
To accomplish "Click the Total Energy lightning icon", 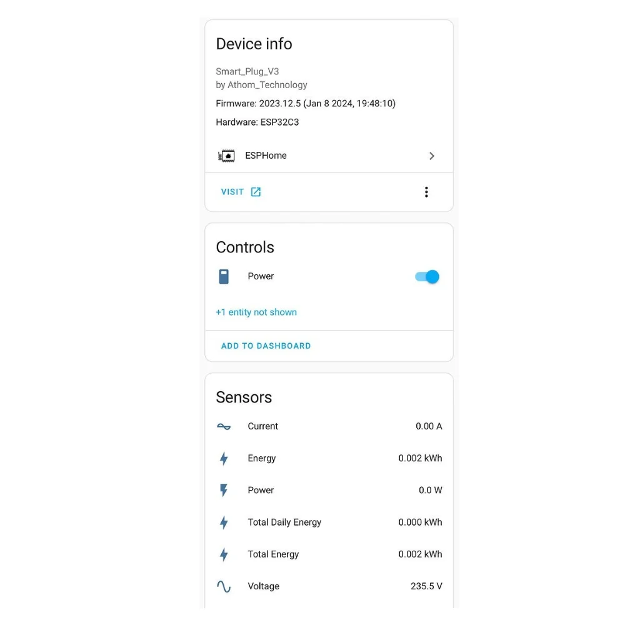I will (224, 554).
